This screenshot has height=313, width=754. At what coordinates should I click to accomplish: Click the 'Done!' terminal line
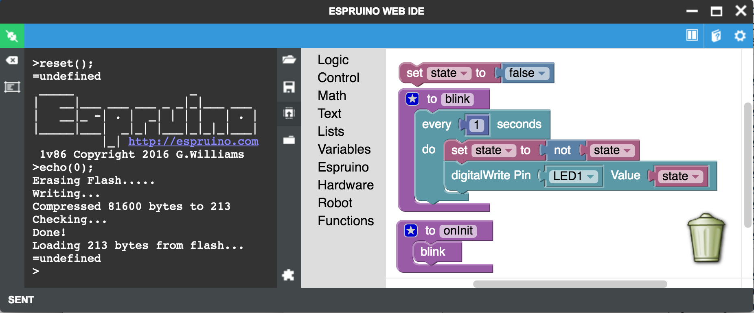[49, 233]
